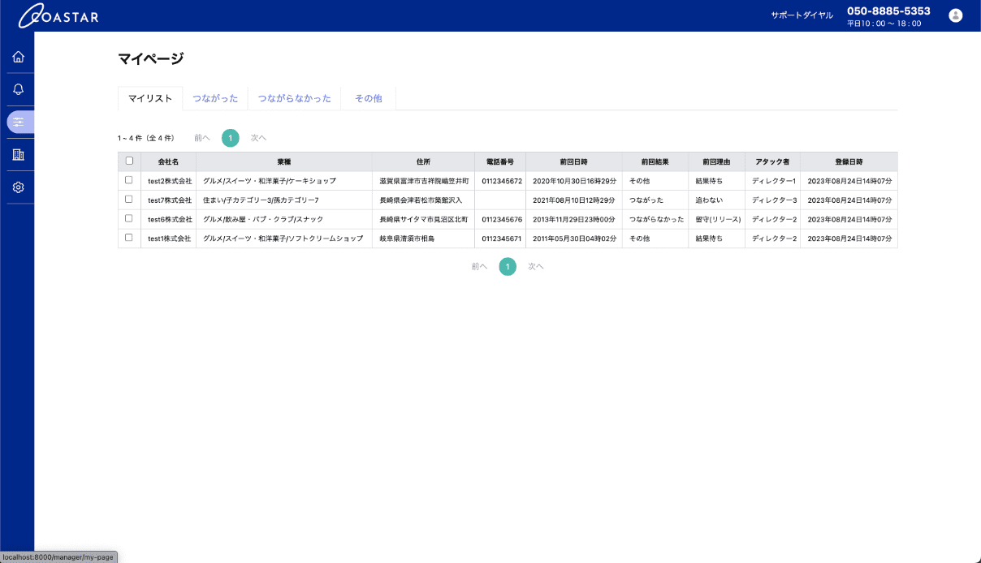Select the マイリスト tab
The height and width of the screenshot is (563, 981).
pyautogui.click(x=150, y=98)
